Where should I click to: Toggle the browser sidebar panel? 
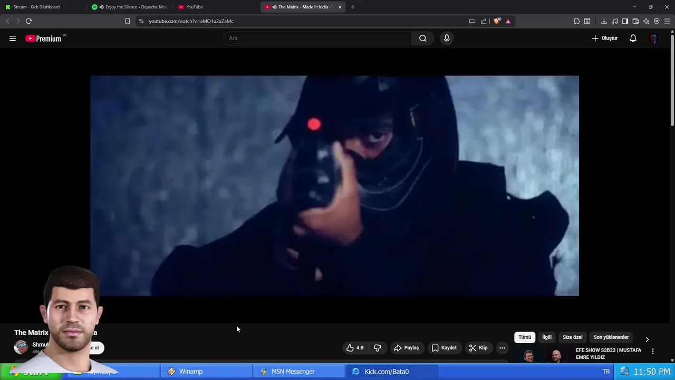(625, 21)
